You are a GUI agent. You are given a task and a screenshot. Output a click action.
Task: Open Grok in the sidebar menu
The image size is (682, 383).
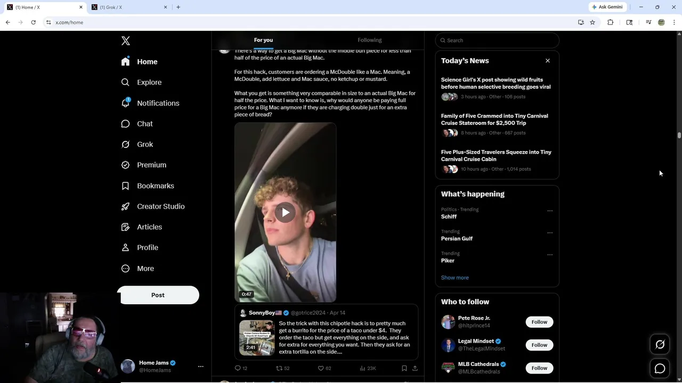coord(137,144)
